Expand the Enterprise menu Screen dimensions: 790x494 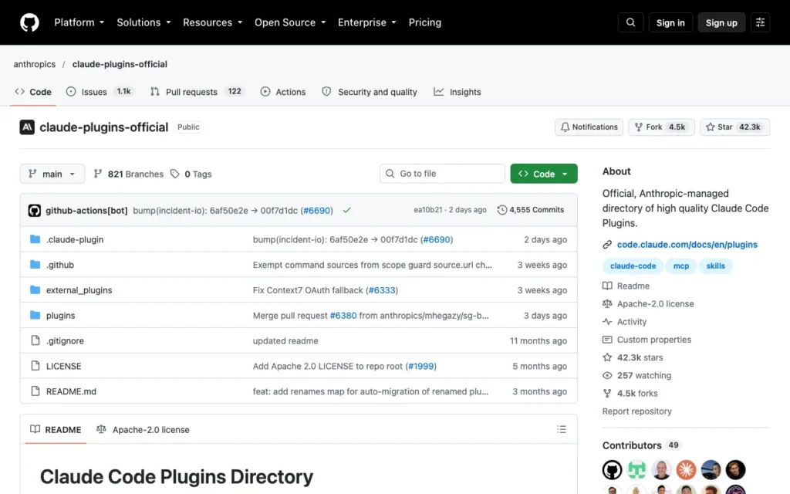(x=366, y=22)
